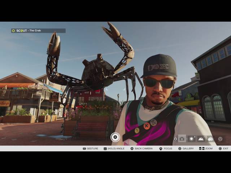Click the Focus prompt
The height and width of the screenshot is (173, 231).
tap(166, 148)
